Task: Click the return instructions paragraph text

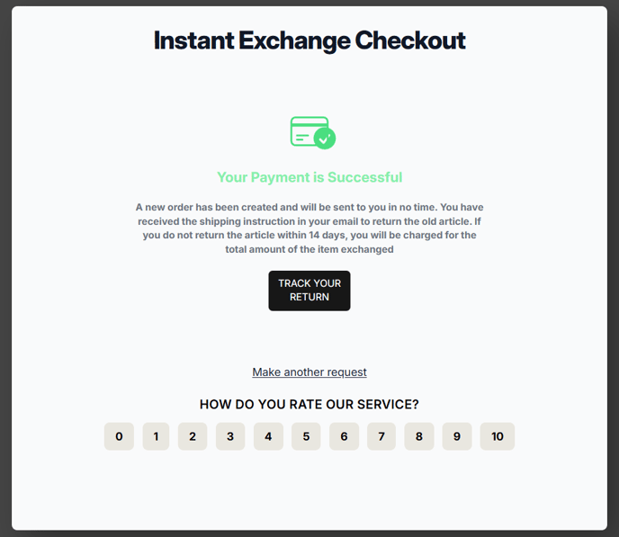Action: point(309,228)
